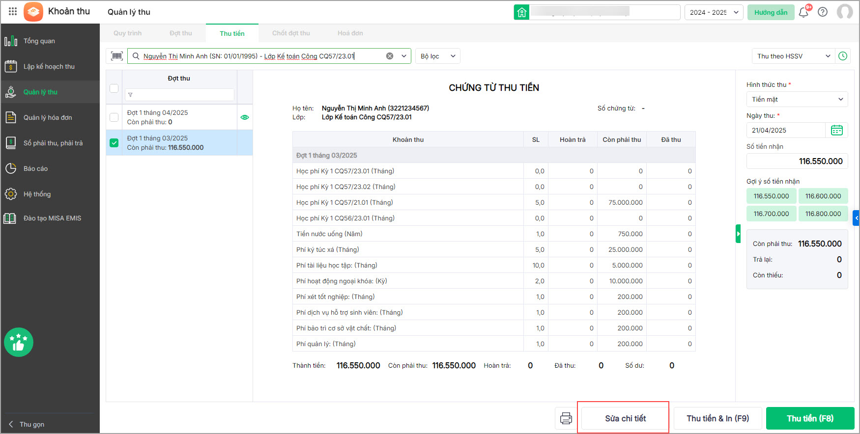This screenshot has width=860, height=434.
Task: Clear the student search field
Action: pos(390,56)
